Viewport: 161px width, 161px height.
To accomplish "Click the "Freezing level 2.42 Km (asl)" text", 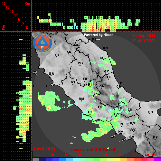I will tap(93, 149).
